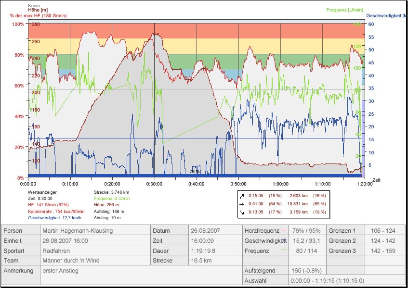Click the flat-terrain horizontal arrow icon
The height and width of the screenshot is (288, 408).
(241, 203)
